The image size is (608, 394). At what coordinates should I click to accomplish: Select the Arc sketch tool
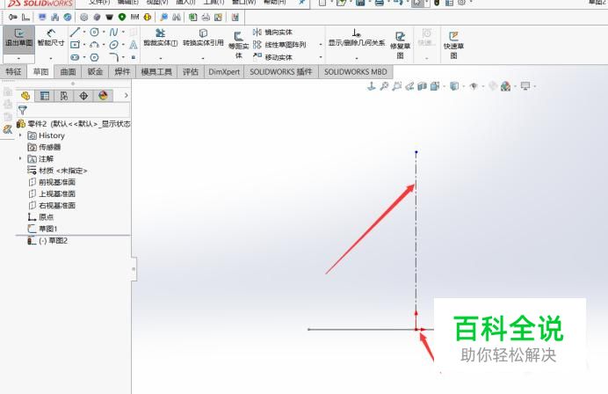tap(94, 45)
